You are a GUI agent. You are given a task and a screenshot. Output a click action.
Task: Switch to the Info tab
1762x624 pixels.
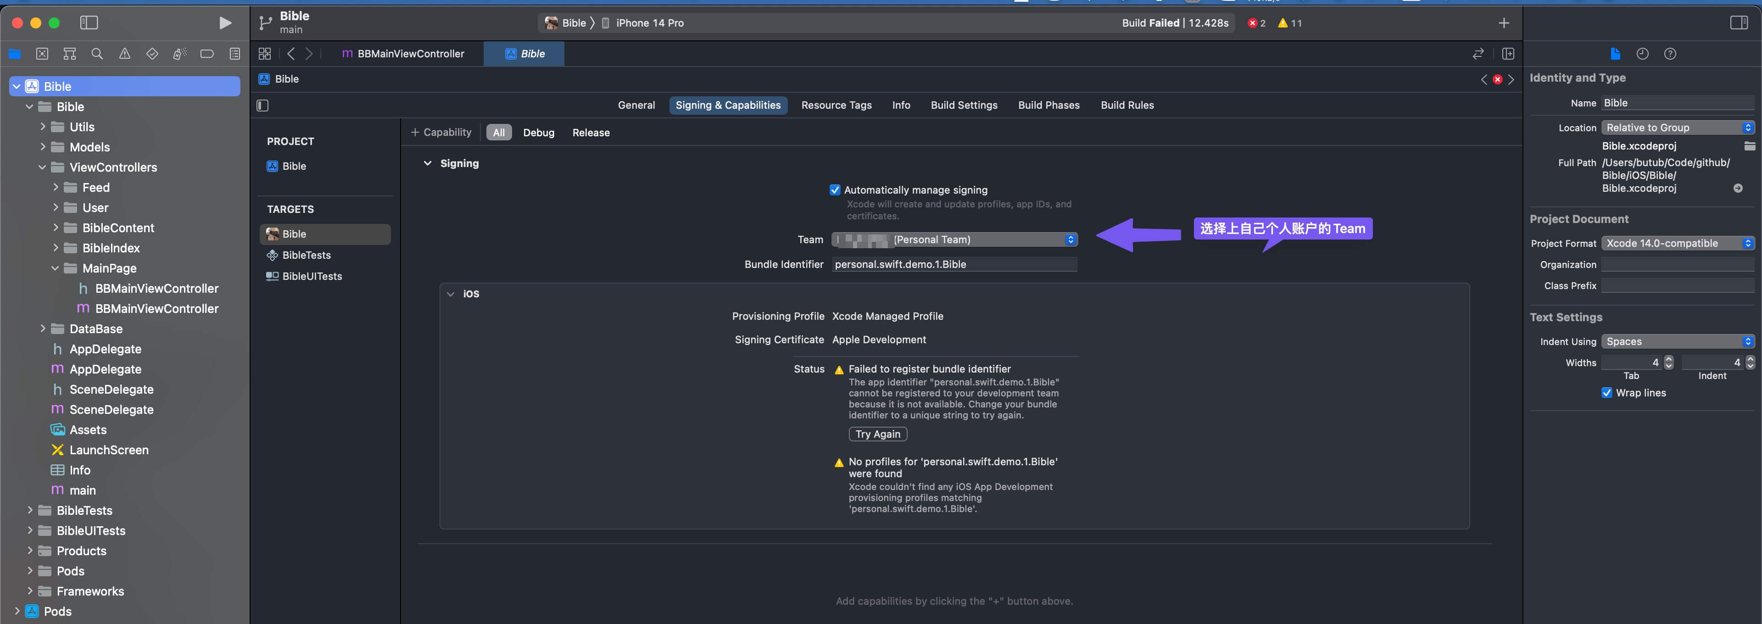(x=901, y=106)
